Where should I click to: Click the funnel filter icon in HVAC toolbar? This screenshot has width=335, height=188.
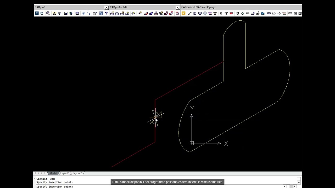[226, 13]
